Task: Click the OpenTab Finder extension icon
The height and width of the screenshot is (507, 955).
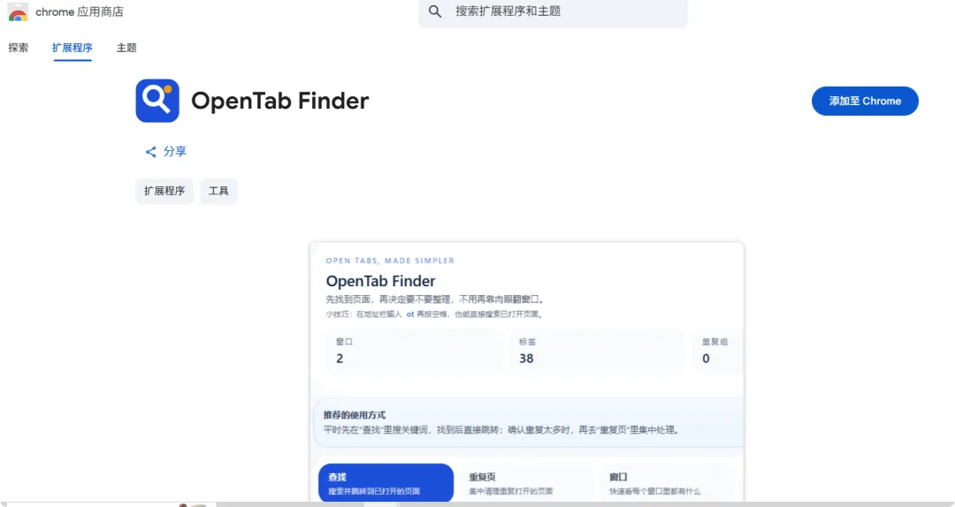Action: pyautogui.click(x=157, y=101)
